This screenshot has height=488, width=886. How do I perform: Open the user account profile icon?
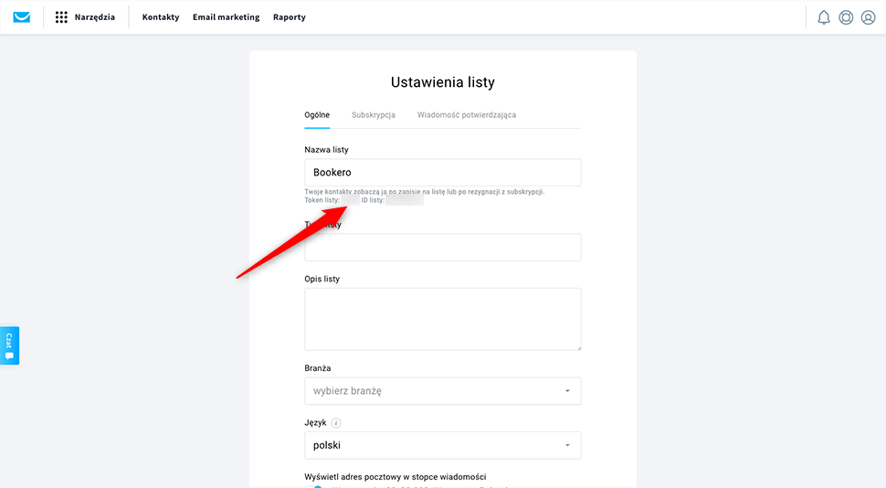click(x=868, y=17)
